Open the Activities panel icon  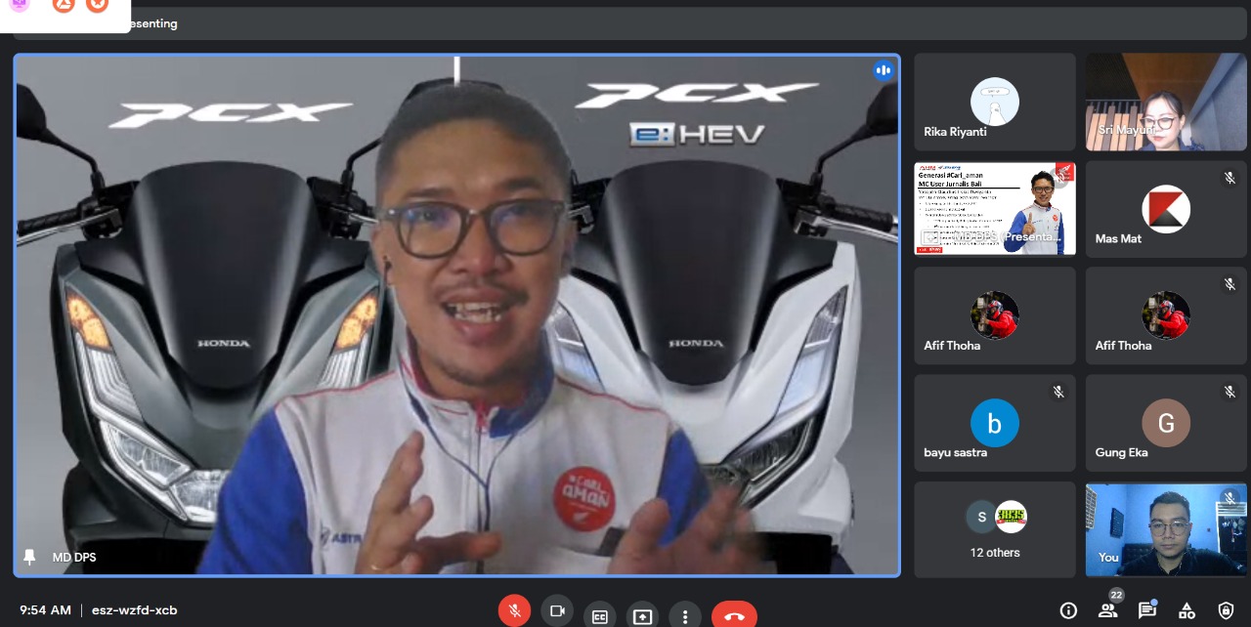[1187, 610]
